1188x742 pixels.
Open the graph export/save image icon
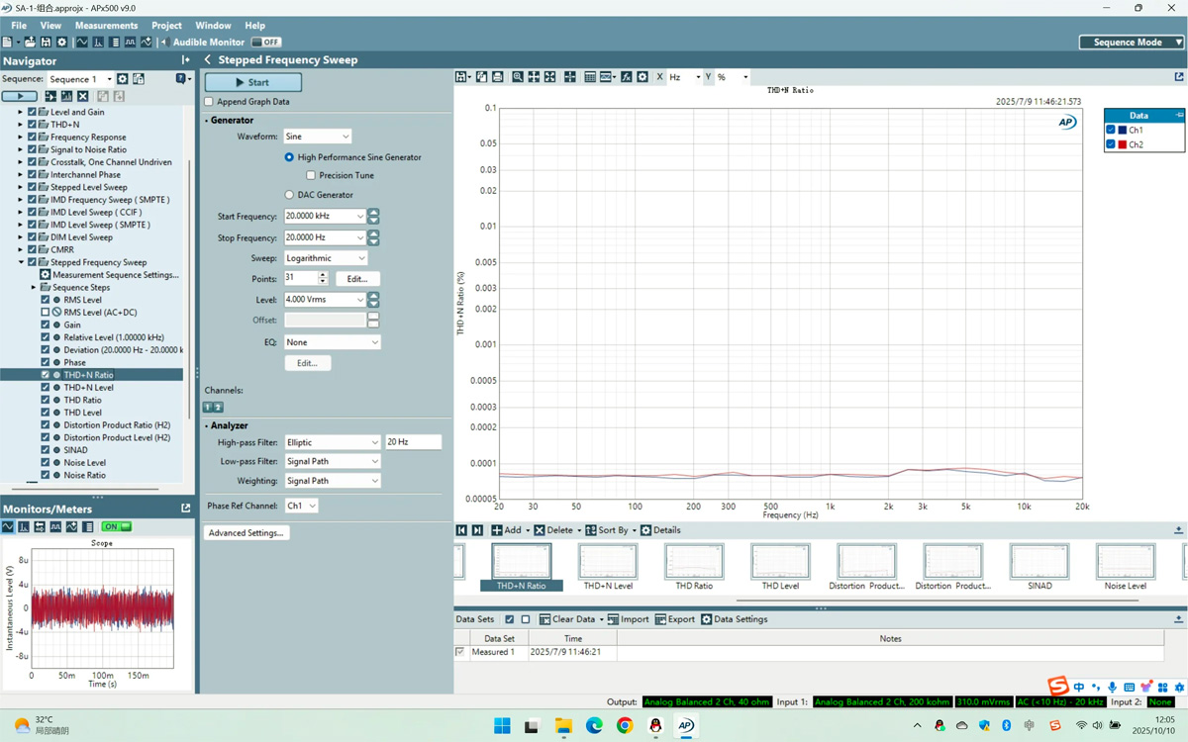tap(461, 76)
